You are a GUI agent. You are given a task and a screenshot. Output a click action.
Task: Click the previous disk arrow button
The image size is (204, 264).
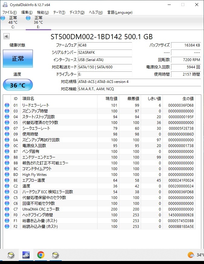click(7, 36)
